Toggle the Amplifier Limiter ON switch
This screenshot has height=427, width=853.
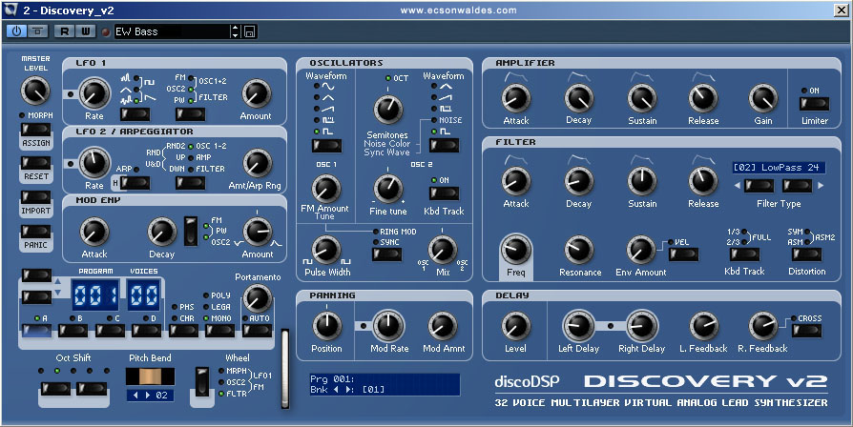(x=815, y=103)
